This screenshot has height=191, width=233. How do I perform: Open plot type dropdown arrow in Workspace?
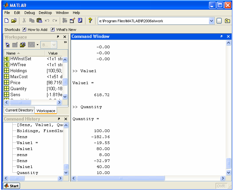point(37,45)
